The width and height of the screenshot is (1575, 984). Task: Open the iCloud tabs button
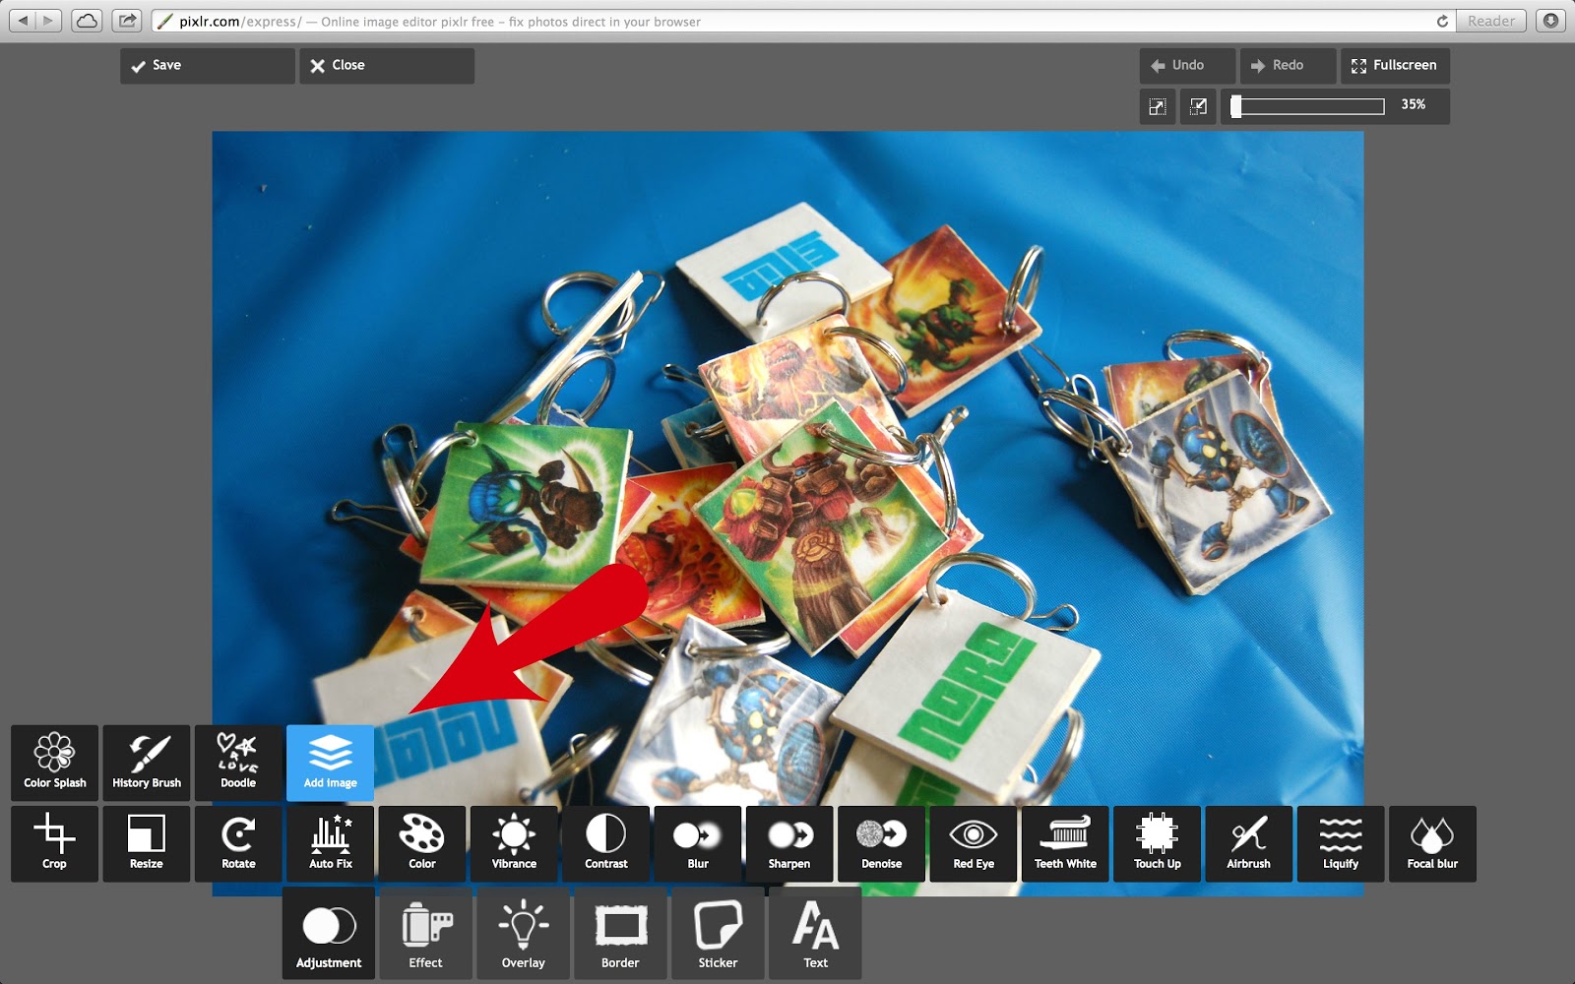(x=87, y=21)
